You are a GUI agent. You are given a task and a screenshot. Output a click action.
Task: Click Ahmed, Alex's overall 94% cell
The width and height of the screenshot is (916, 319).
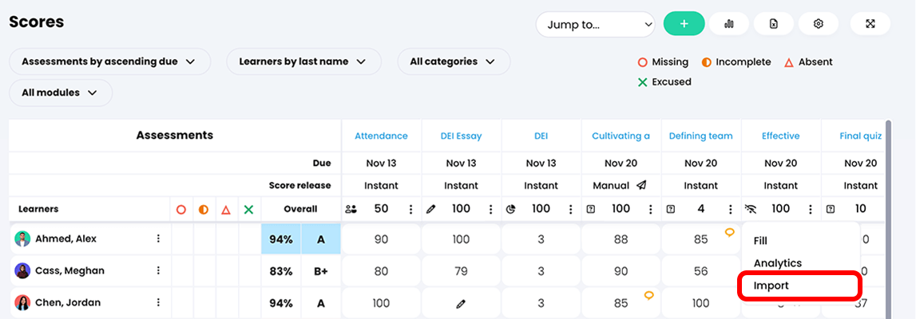click(281, 238)
